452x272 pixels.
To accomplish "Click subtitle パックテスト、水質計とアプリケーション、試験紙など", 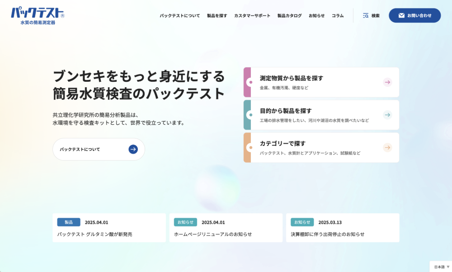I will [310, 153].
